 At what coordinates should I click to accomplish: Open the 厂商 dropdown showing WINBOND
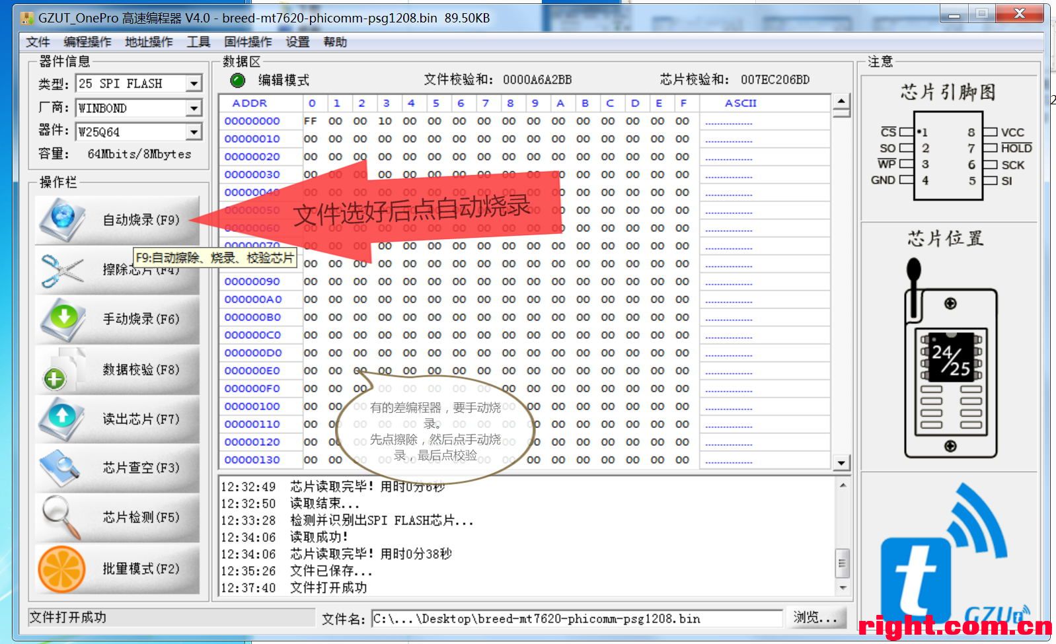pos(194,108)
